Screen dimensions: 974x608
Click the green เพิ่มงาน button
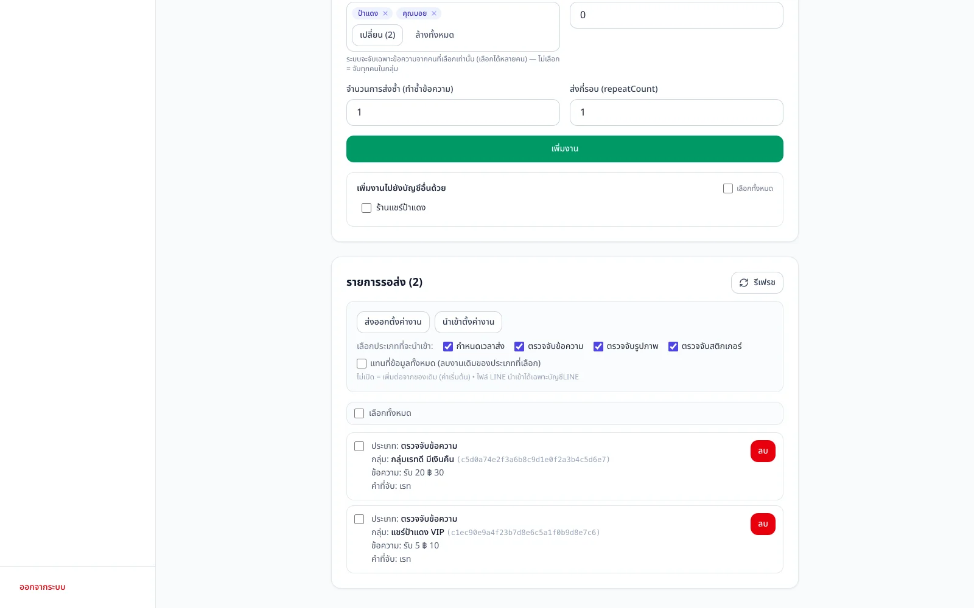pyautogui.click(x=565, y=149)
